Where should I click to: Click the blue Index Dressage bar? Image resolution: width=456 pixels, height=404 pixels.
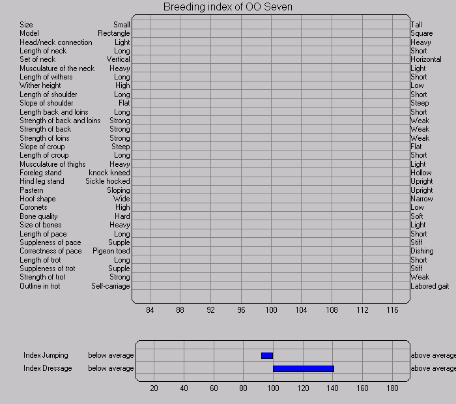tap(304, 369)
